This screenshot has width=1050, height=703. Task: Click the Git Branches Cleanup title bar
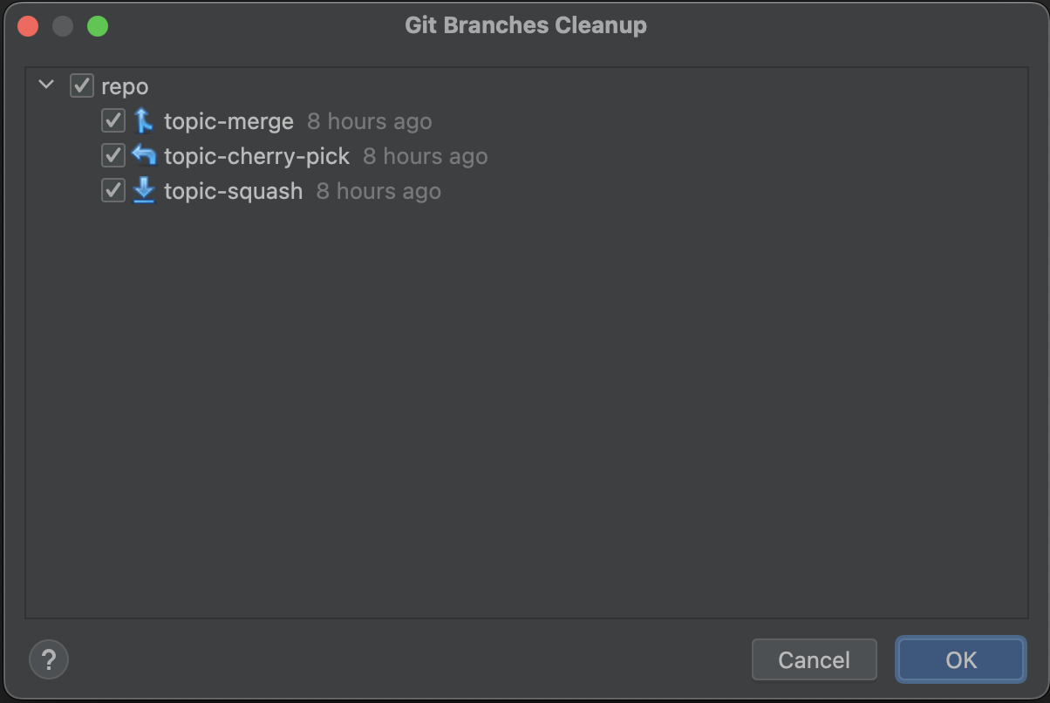(525, 24)
